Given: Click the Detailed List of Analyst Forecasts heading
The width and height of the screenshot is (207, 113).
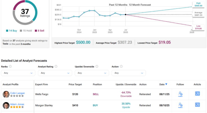Looking at the screenshot, I should coord(24,61).
